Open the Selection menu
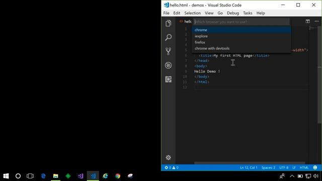The image size is (322, 181). click(x=192, y=13)
